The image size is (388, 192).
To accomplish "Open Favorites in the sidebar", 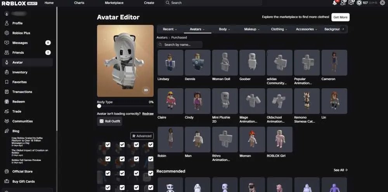I will click(x=27, y=82).
